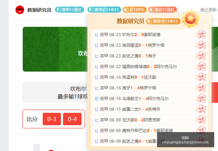Open row 08-16 特温特3 - 1兹沃勒

coord(149,77)
